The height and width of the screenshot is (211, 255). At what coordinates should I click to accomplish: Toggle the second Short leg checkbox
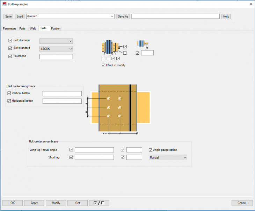click(x=123, y=157)
